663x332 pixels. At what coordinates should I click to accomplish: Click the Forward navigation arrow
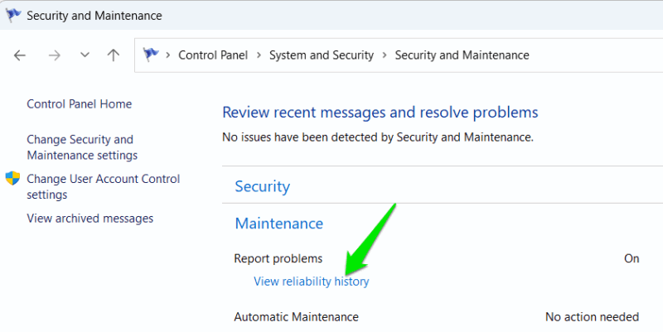tap(54, 55)
